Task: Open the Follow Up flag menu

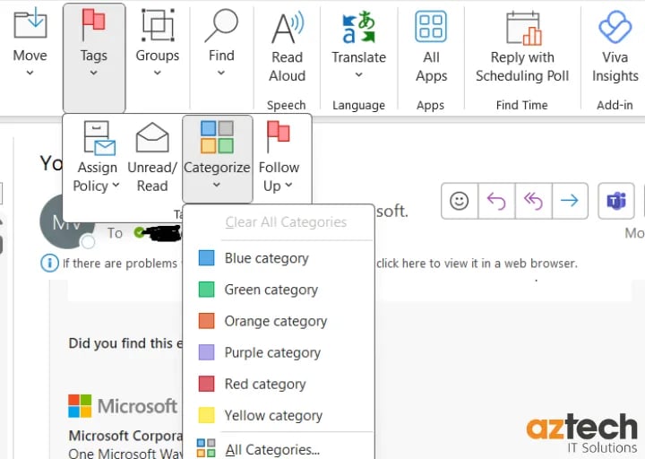Action: point(279,157)
